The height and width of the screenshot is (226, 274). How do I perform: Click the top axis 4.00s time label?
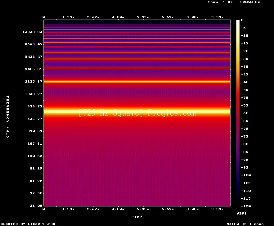click(x=118, y=17)
